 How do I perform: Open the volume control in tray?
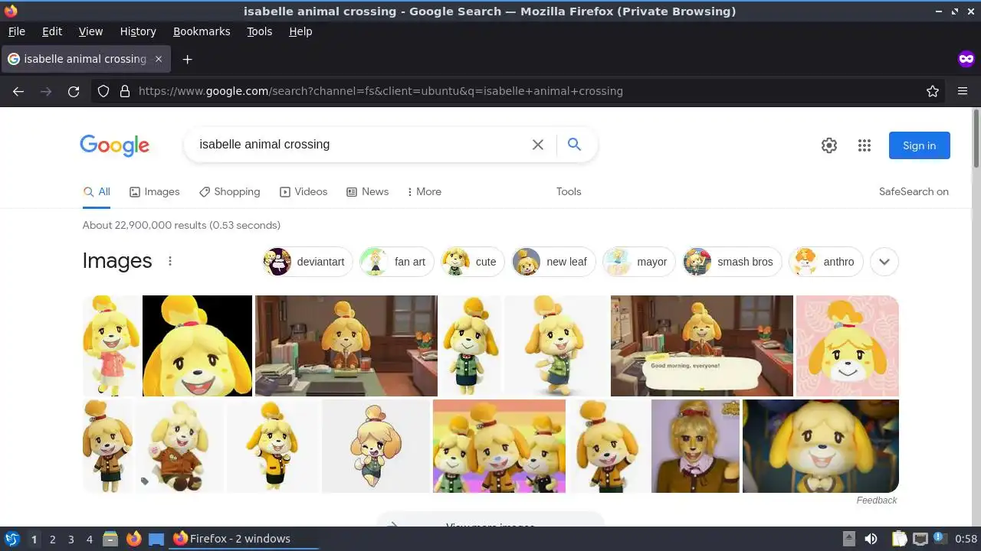(x=871, y=539)
